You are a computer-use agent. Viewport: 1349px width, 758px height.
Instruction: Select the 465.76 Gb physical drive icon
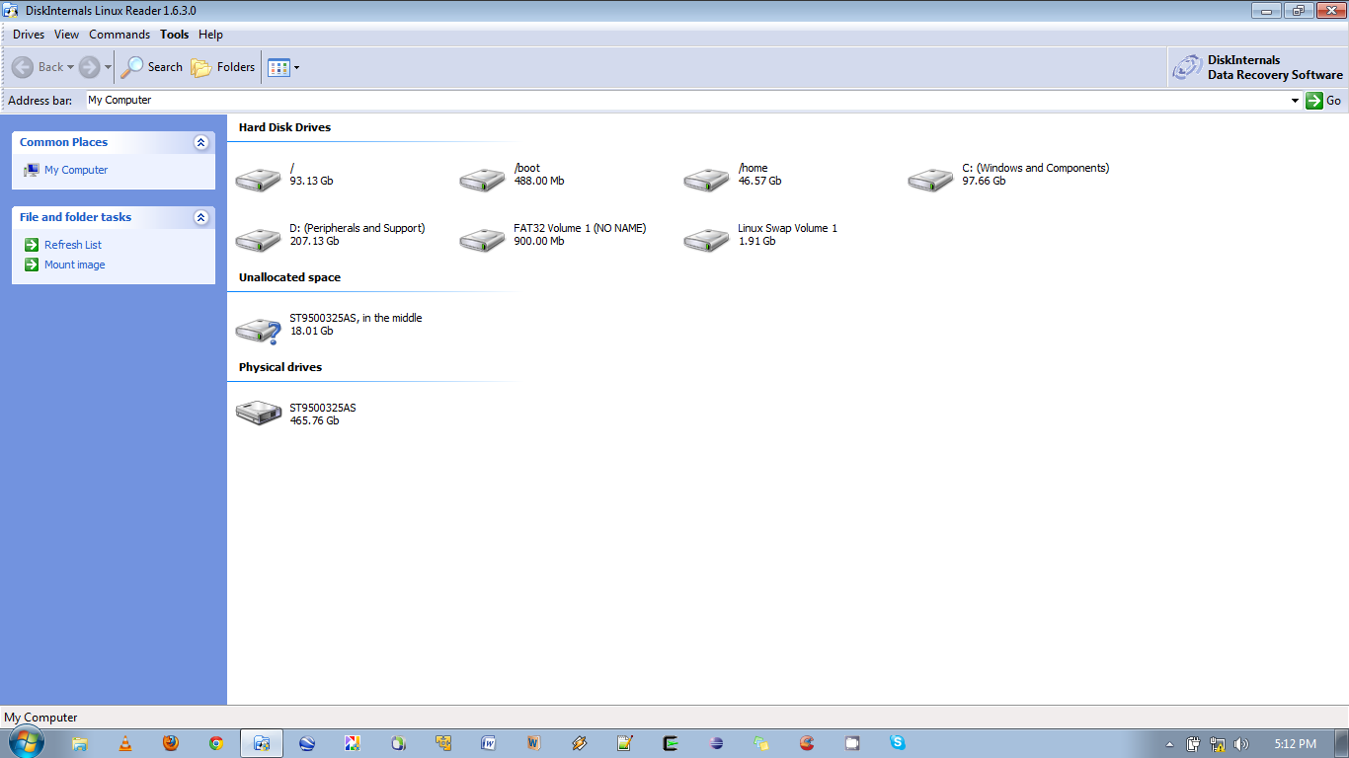[x=259, y=413]
